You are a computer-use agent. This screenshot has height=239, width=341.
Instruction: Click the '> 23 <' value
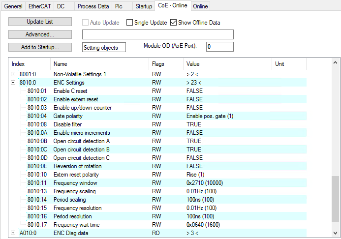pos(194,83)
